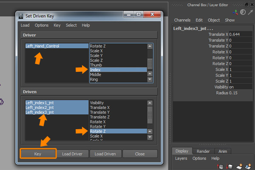Select Rotate Z in driven attributes
255x170 pixels.
[x=118, y=131]
